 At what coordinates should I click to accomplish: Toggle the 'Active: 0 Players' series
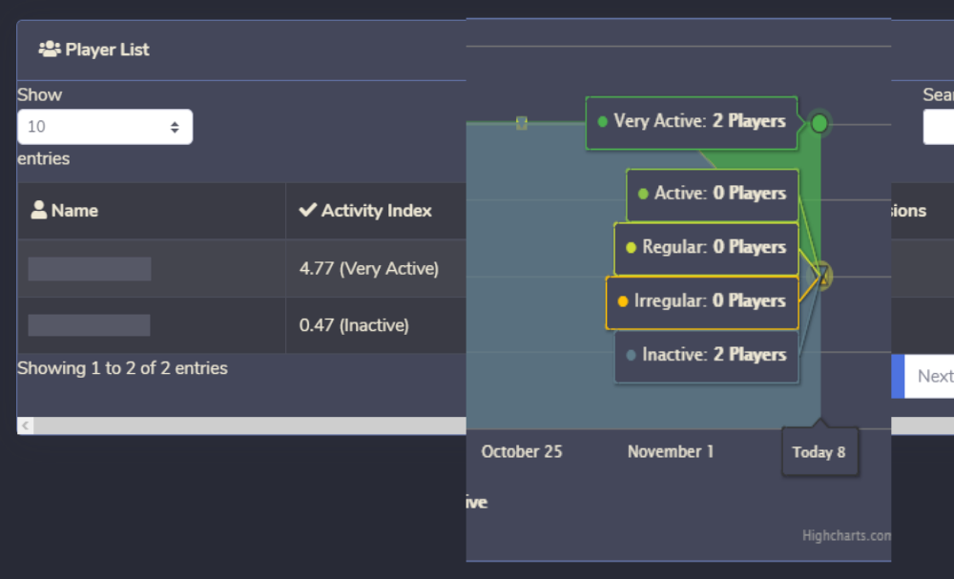coord(712,193)
